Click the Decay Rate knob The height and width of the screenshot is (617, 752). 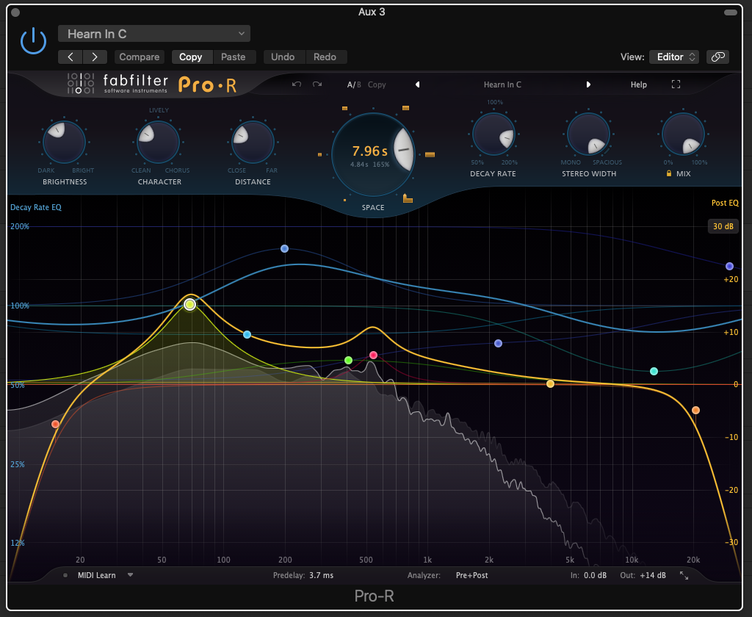pos(493,134)
